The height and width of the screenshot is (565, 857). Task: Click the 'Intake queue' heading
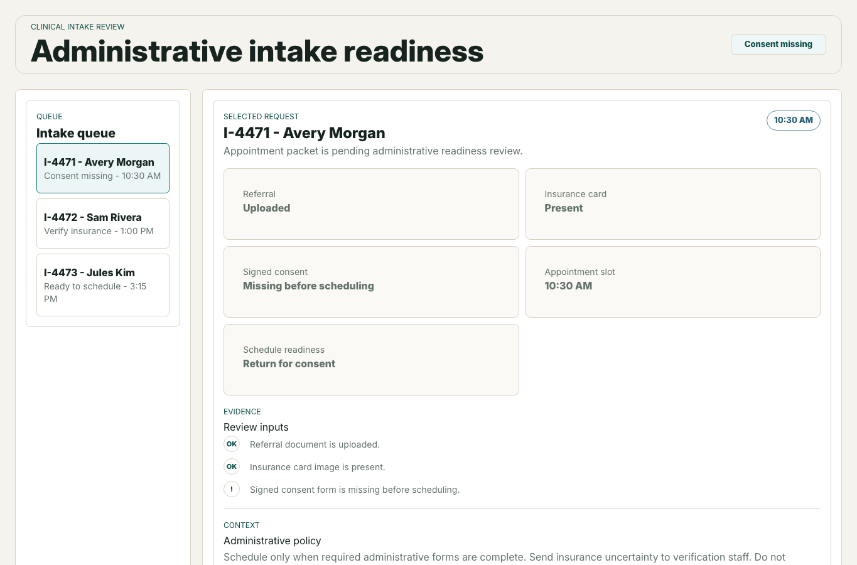[x=76, y=133]
